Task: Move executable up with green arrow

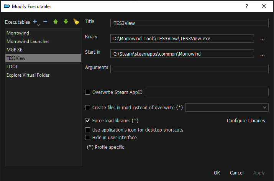Action: click(56, 22)
